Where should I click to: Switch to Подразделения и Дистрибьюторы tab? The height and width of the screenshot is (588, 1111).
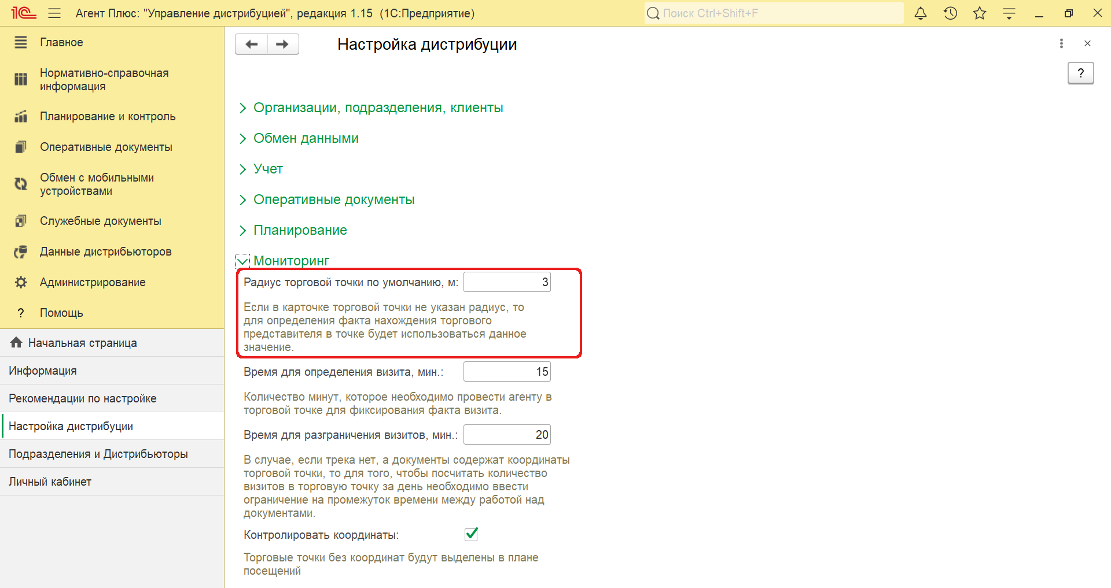(x=112, y=454)
